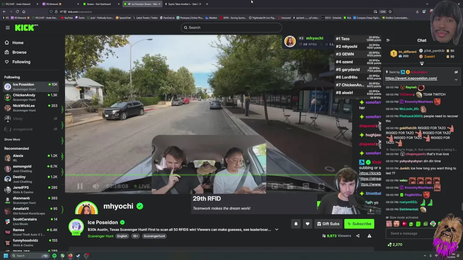Click Ice Poseidon channel avatar
463x260 pixels.
76,227
